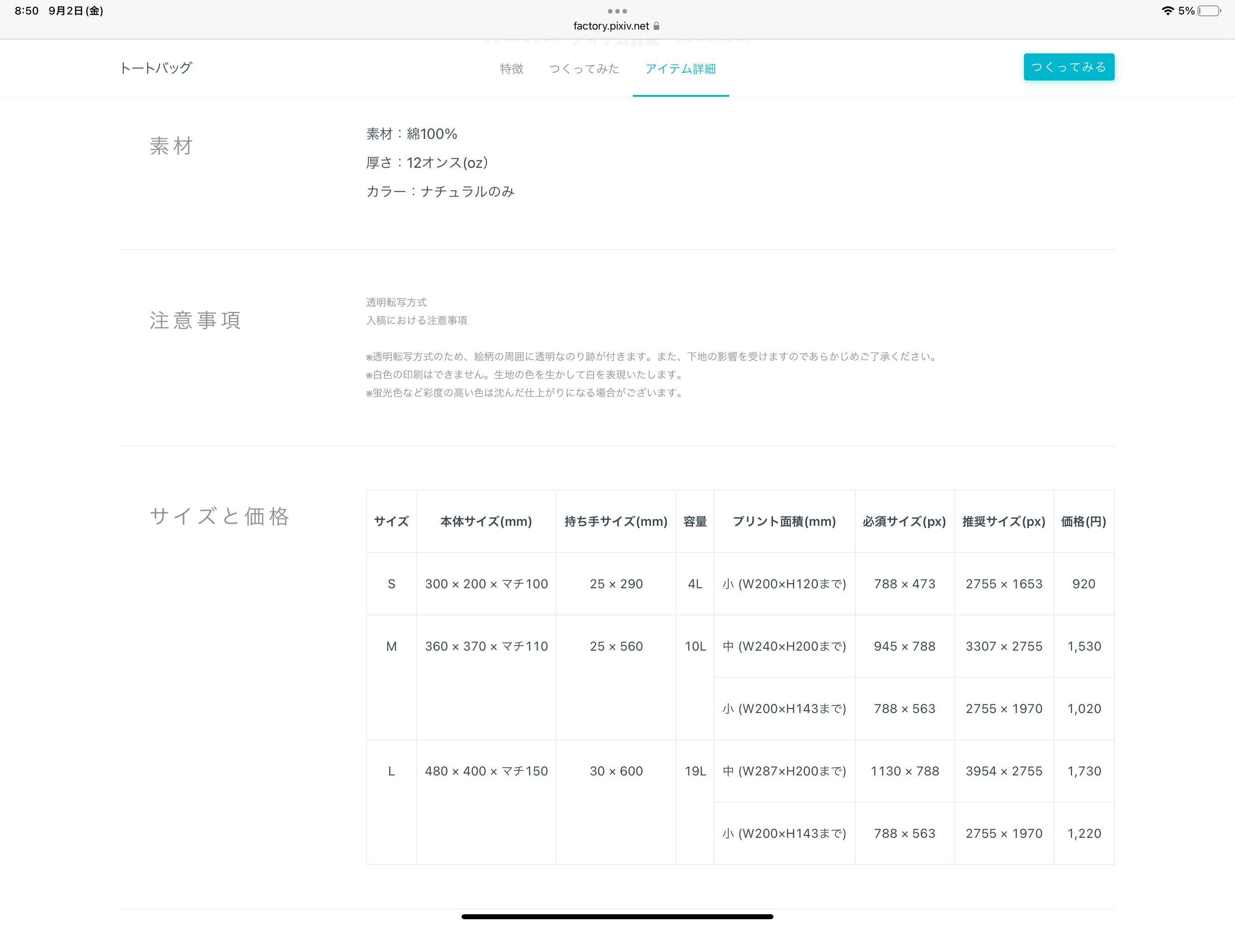Tap the factory.pixiv.net address bar
The height and width of the screenshot is (926, 1235).
[611, 26]
